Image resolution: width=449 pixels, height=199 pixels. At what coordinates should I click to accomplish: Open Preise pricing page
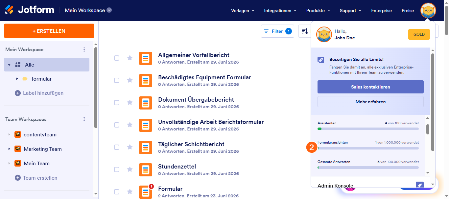click(408, 10)
